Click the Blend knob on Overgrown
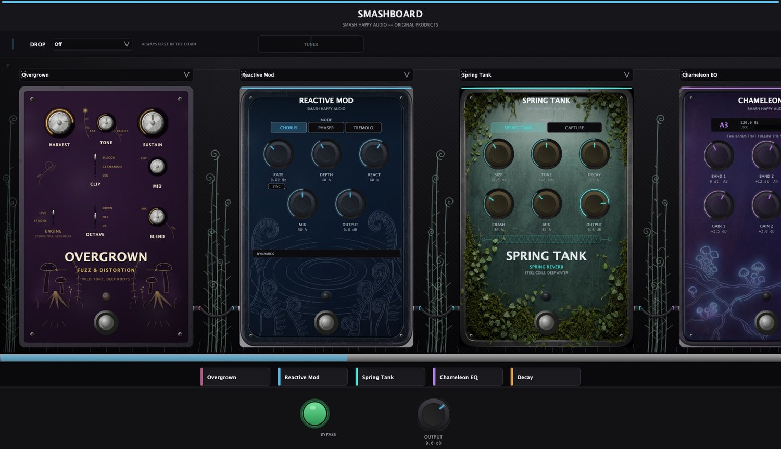This screenshot has width=781, height=449. (157, 217)
